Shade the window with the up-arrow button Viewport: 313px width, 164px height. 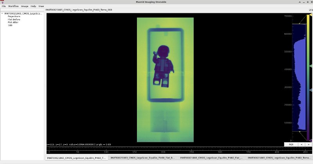[x=300, y=2]
